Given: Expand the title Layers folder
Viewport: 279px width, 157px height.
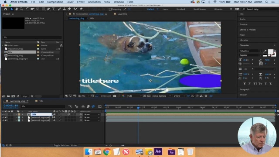Looking at the screenshot, I should [3, 45].
